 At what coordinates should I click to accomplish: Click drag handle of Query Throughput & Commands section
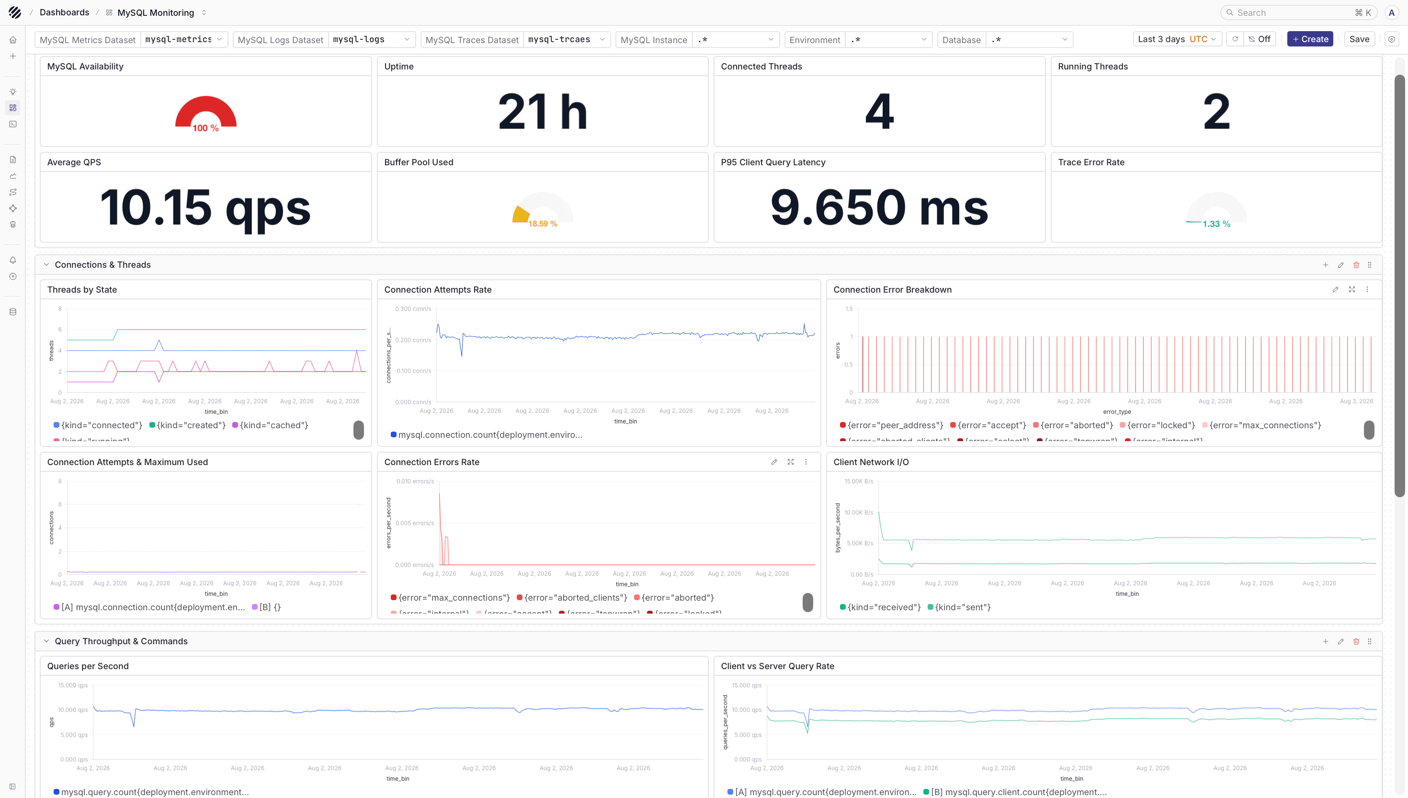point(1370,641)
